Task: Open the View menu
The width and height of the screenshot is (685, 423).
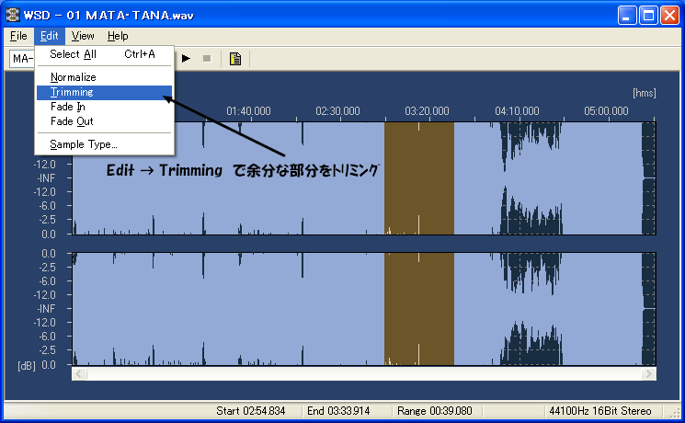Action: (83, 36)
